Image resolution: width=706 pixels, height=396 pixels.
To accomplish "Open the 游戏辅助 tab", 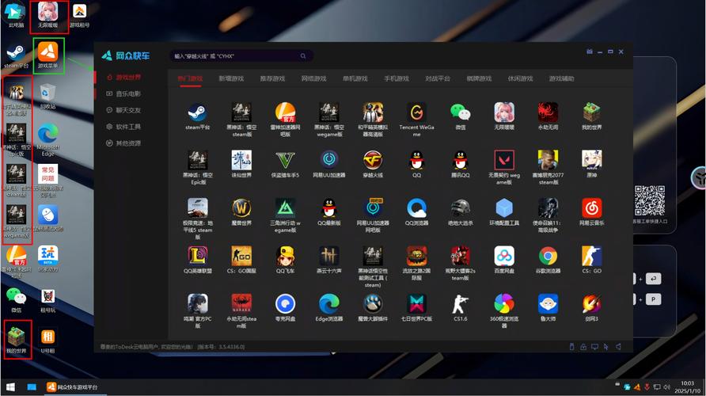I will (561, 78).
